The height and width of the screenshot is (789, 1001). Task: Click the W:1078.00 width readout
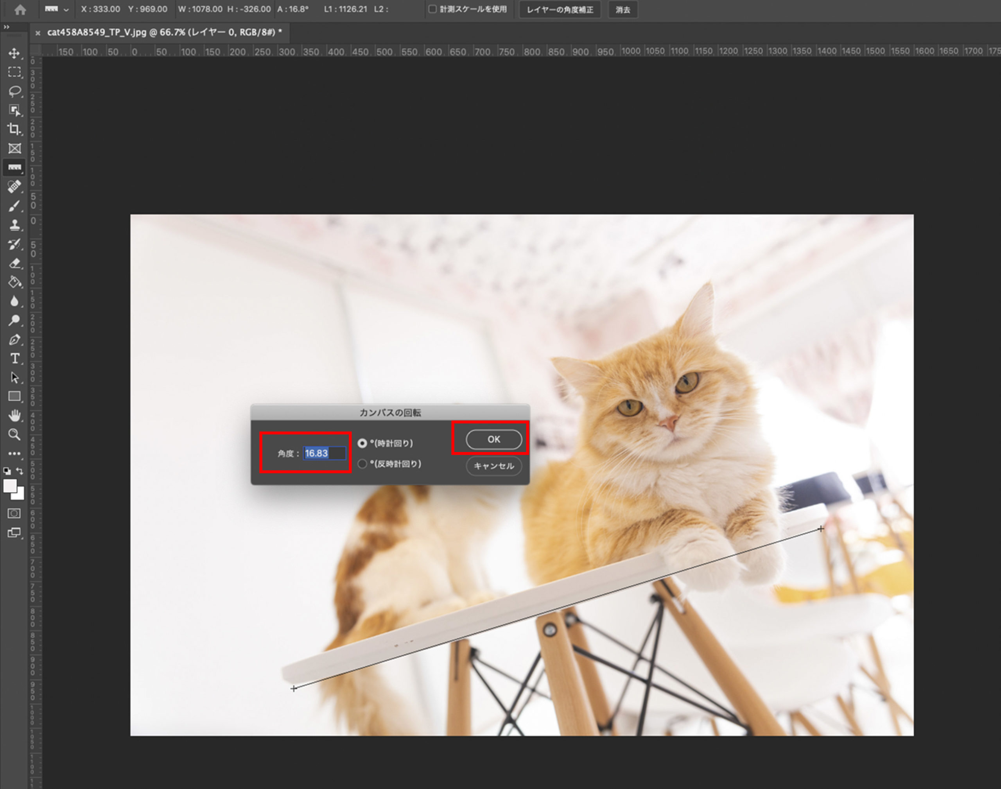click(200, 9)
